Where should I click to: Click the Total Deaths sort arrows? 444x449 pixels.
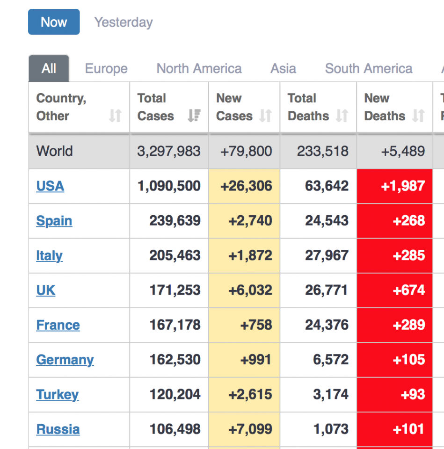point(342,116)
